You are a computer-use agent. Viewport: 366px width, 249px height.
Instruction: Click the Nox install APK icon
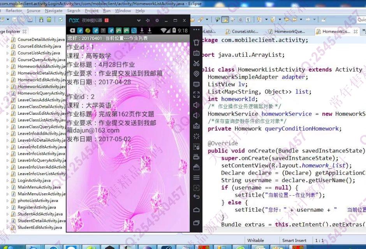196,126
